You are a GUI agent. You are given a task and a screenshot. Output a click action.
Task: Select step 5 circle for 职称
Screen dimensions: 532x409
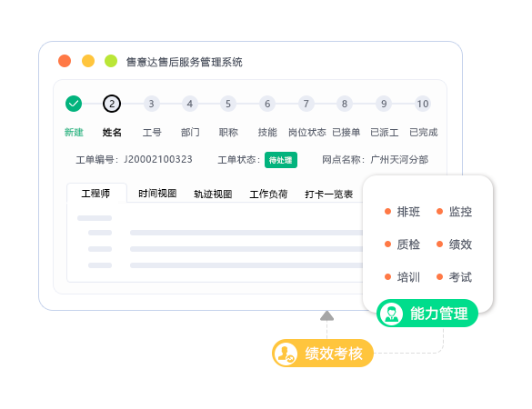pyautogui.click(x=228, y=104)
